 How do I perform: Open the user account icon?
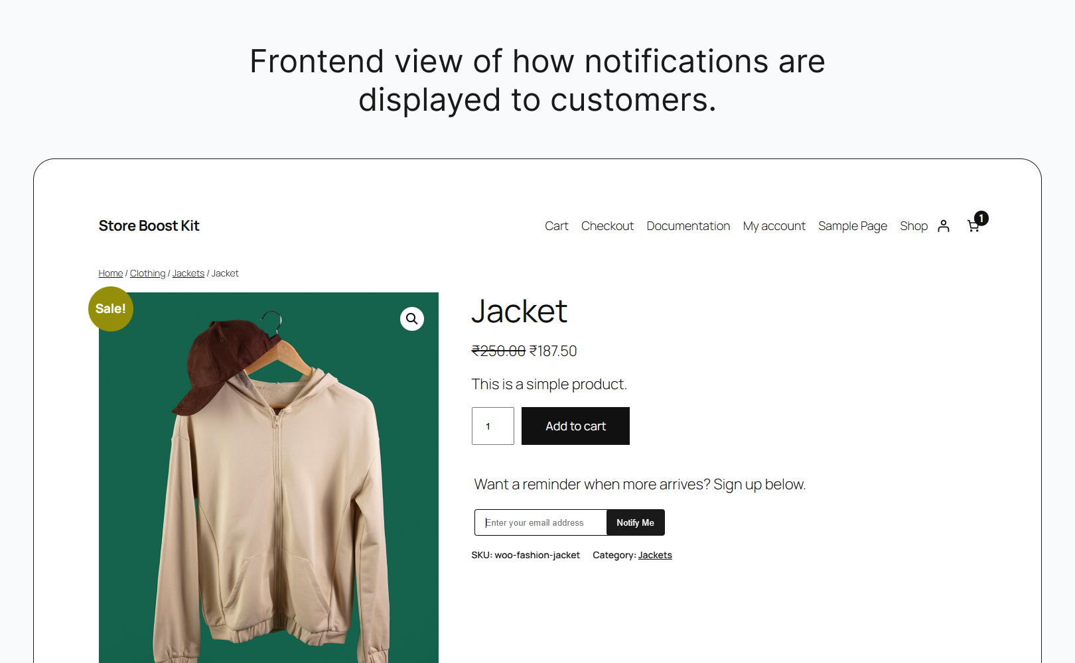point(943,226)
